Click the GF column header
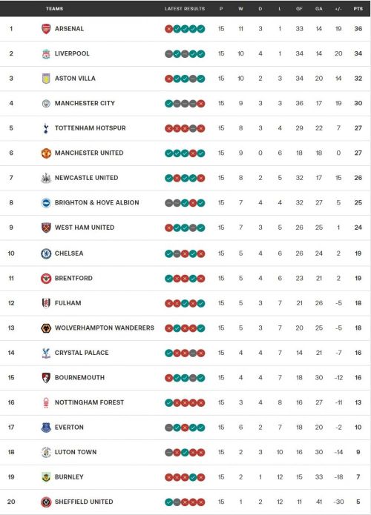This screenshot has width=371, height=515. point(299,9)
